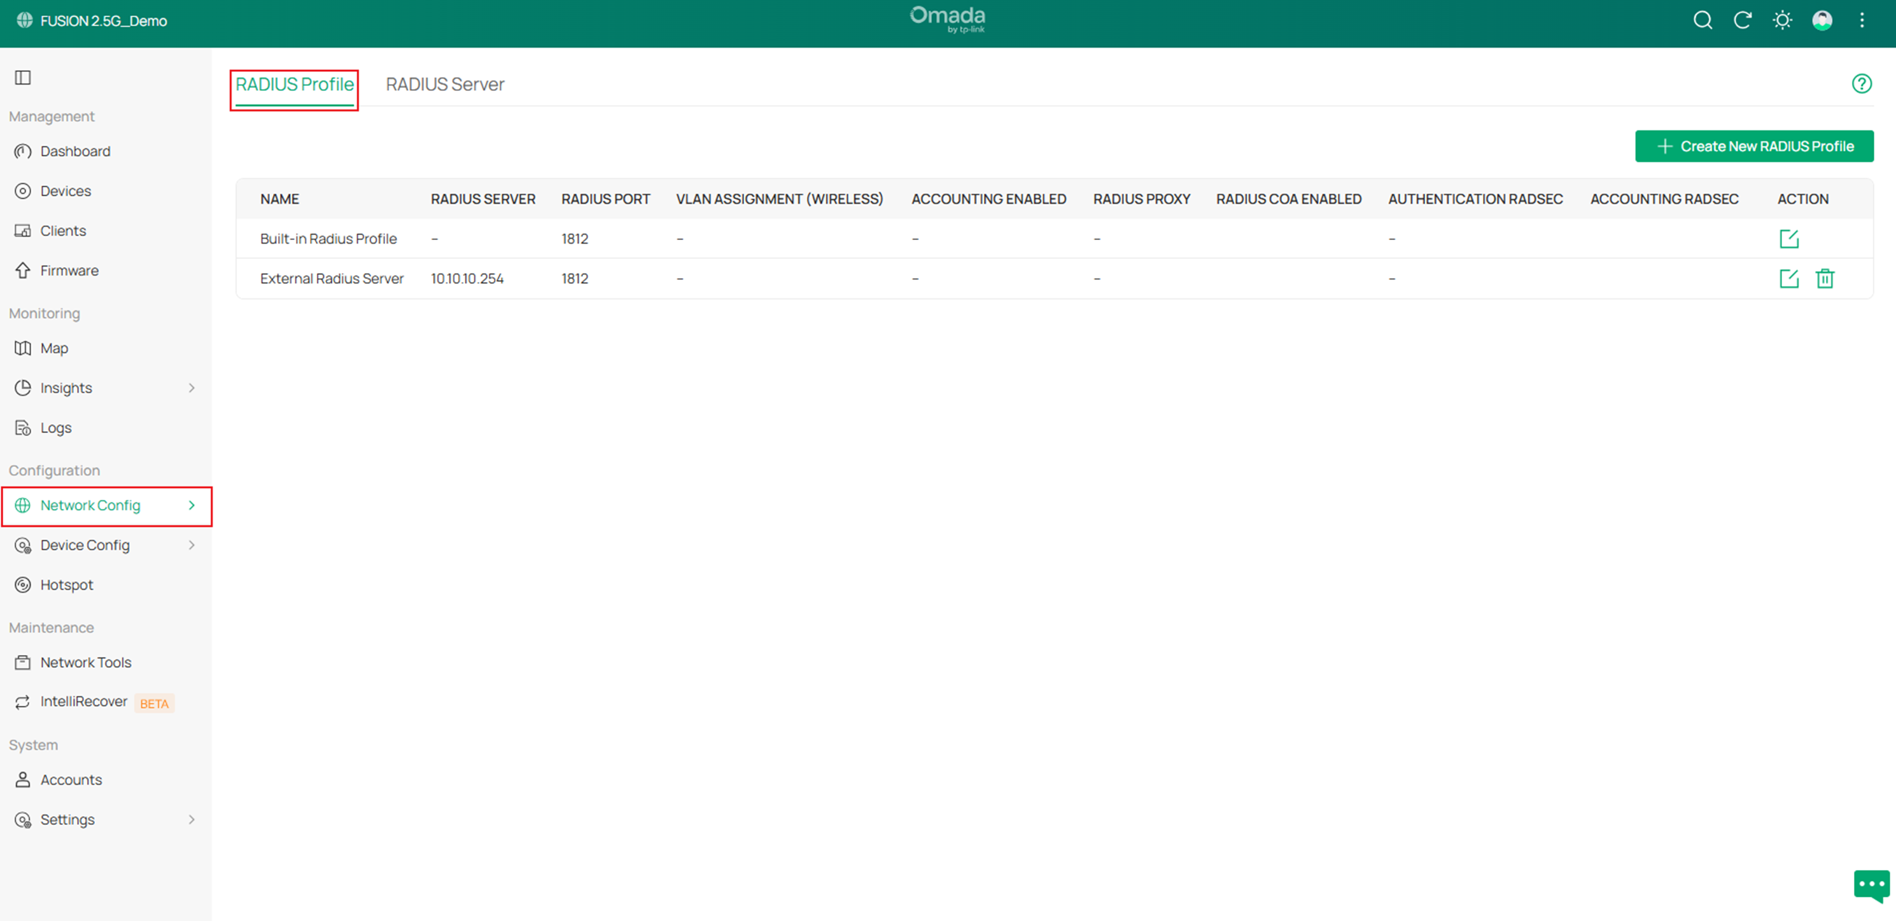Open the Map menu item
The image size is (1896, 921).
[55, 348]
